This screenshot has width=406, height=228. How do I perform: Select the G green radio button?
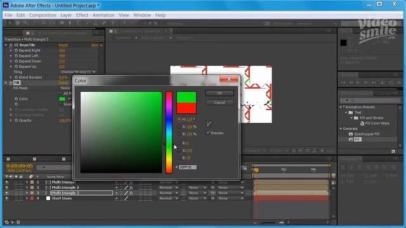pos(179,150)
